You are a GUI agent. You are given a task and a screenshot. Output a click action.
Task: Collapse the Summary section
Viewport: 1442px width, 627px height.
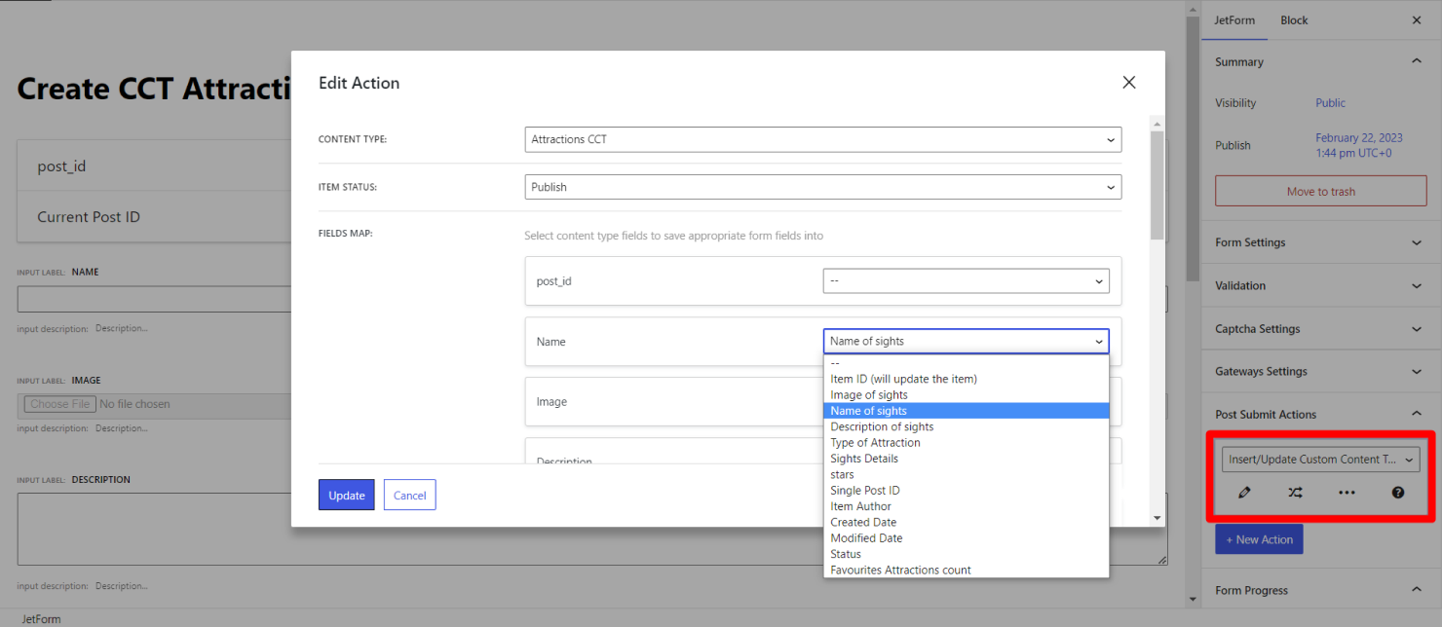pos(1416,61)
